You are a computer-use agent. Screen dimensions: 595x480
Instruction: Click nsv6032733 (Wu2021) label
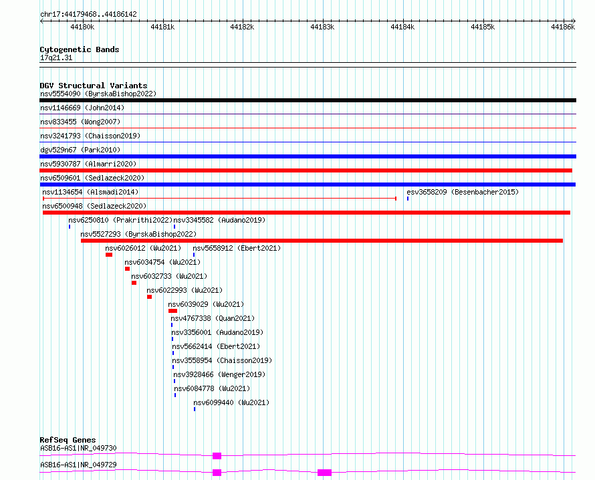[x=169, y=276]
